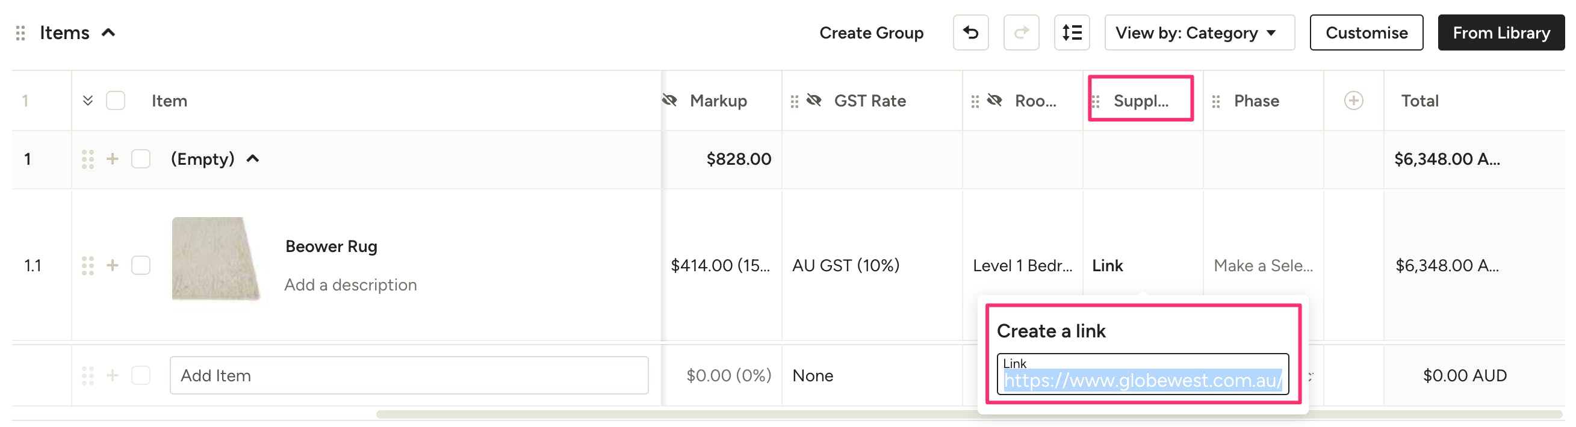Open the View by: Category dropdown

pos(1199,33)
